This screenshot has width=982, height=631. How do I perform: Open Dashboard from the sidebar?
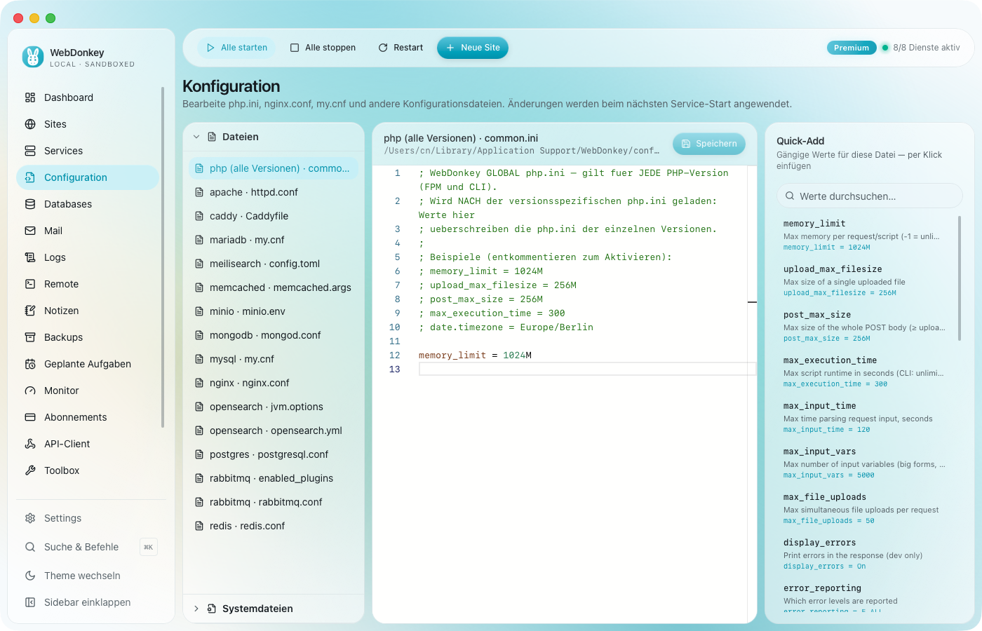88,97
